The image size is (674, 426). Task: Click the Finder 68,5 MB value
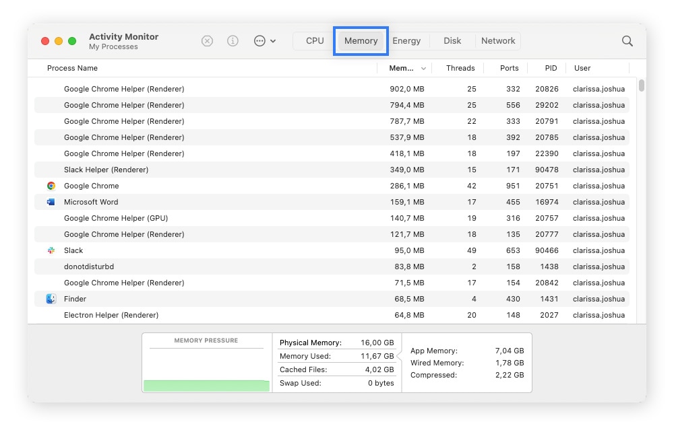tap(409, 299)
